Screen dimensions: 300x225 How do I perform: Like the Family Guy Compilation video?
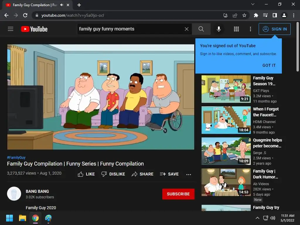[86, 174]
